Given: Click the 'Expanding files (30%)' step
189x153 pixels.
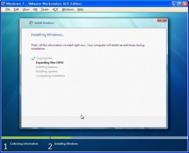Looking at the screenshot, I should coord(50,63).
